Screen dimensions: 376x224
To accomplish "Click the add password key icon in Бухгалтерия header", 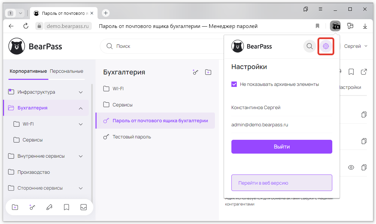I will click(195, 72).
